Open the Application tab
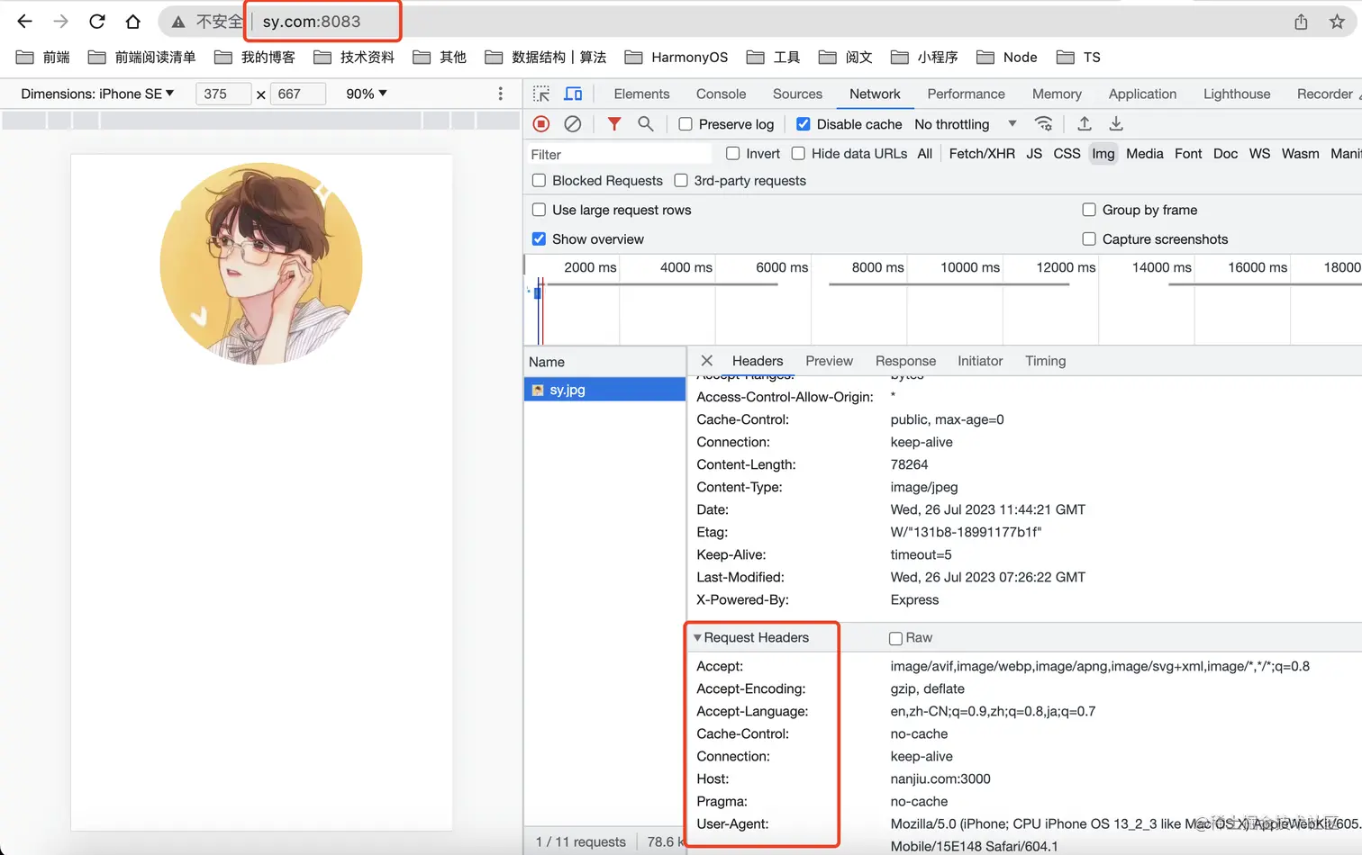Screen dimensions: 1362x855 click(x=1142, y=94)
